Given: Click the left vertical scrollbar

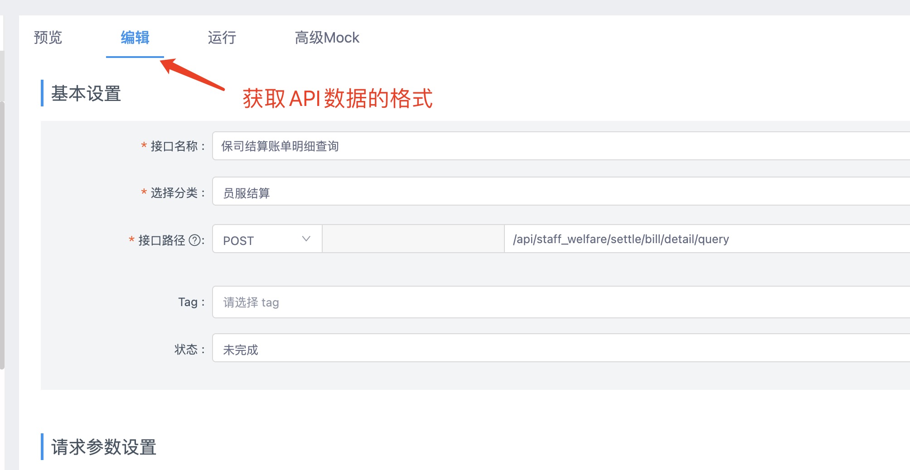Looking at the screenshot, I should 2,235.
